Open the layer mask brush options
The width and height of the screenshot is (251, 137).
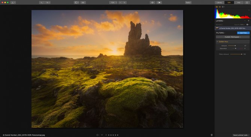click(x=248, y=25)
